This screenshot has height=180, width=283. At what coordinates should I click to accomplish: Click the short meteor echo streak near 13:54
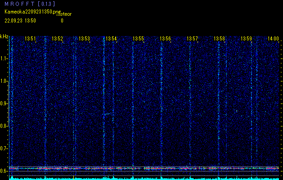point(107,114)
